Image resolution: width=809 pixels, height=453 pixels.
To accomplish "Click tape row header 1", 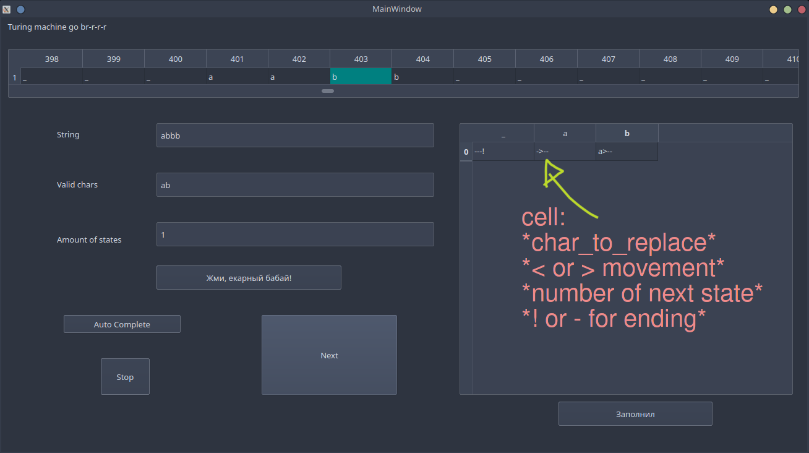I will click(15, 76).
